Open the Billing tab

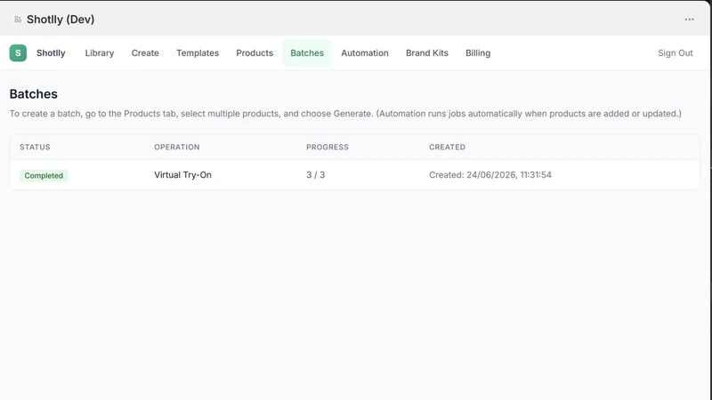(x=478, y=53)
